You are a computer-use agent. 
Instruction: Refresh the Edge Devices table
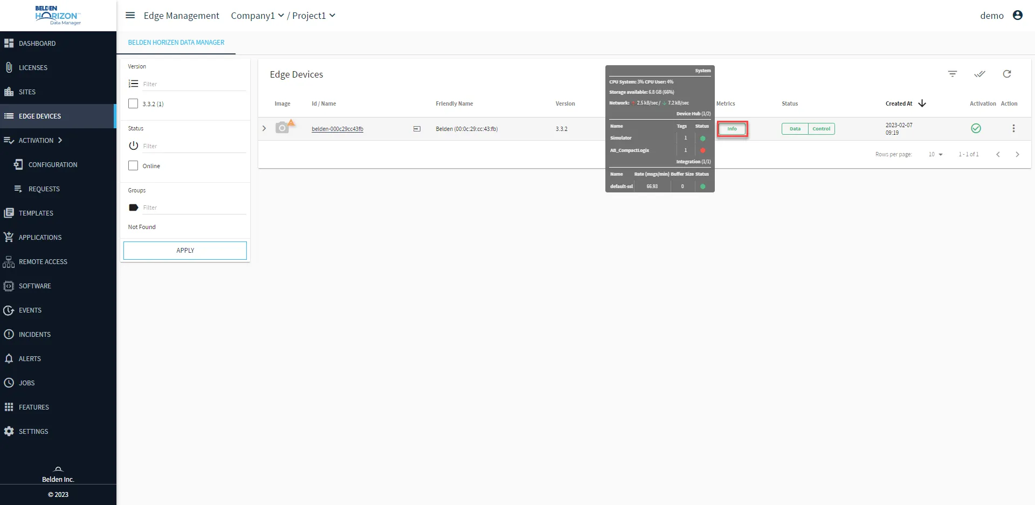[1007, 74]
